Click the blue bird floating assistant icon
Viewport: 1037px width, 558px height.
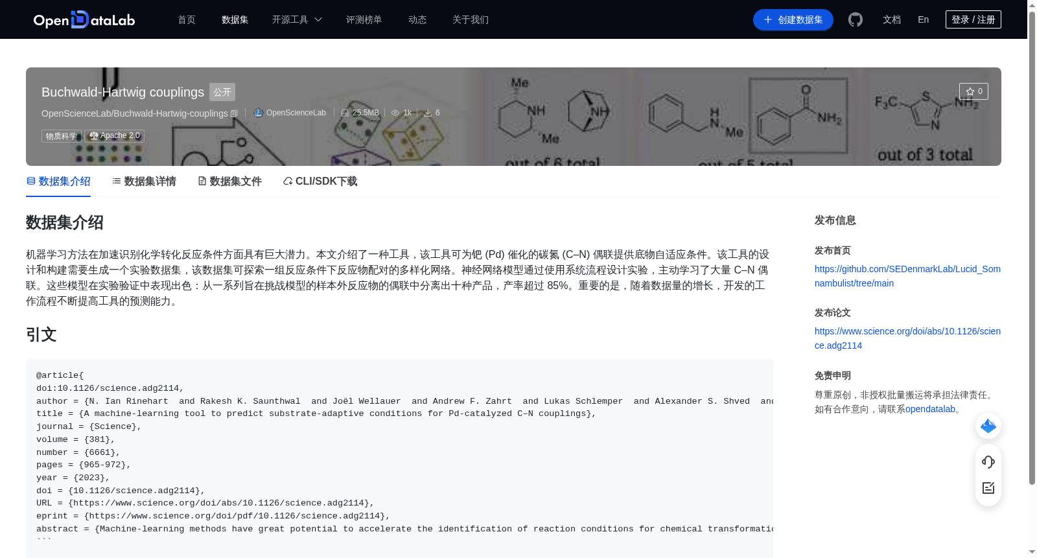(x=988, y=426)
